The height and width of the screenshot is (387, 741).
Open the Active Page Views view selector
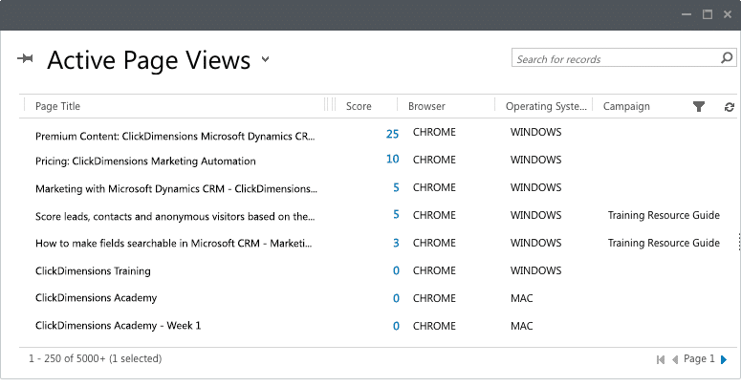click(x=266, y=59)
